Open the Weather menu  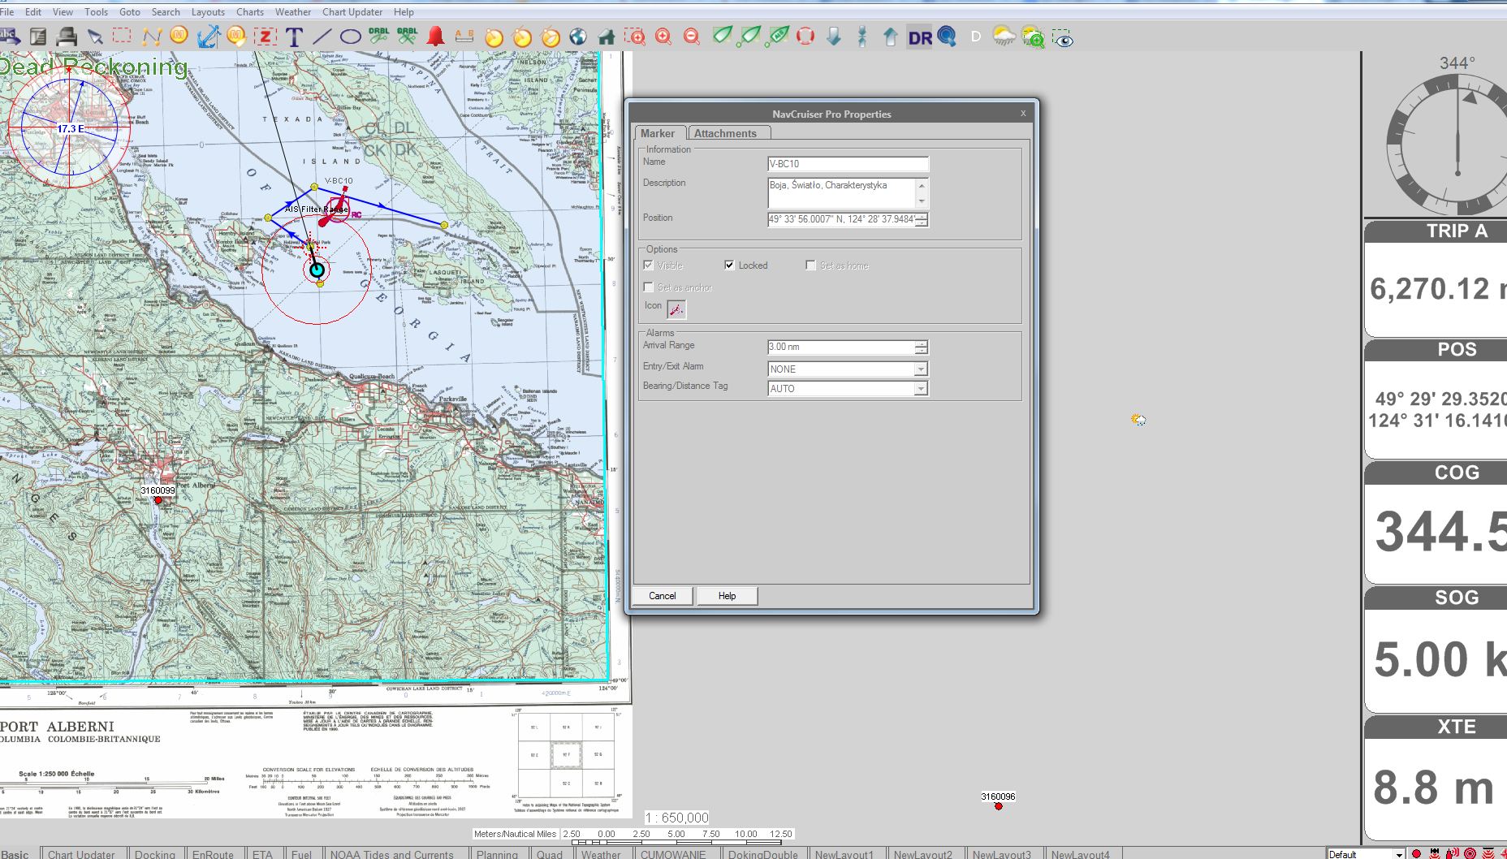click(x=292, y=12)
